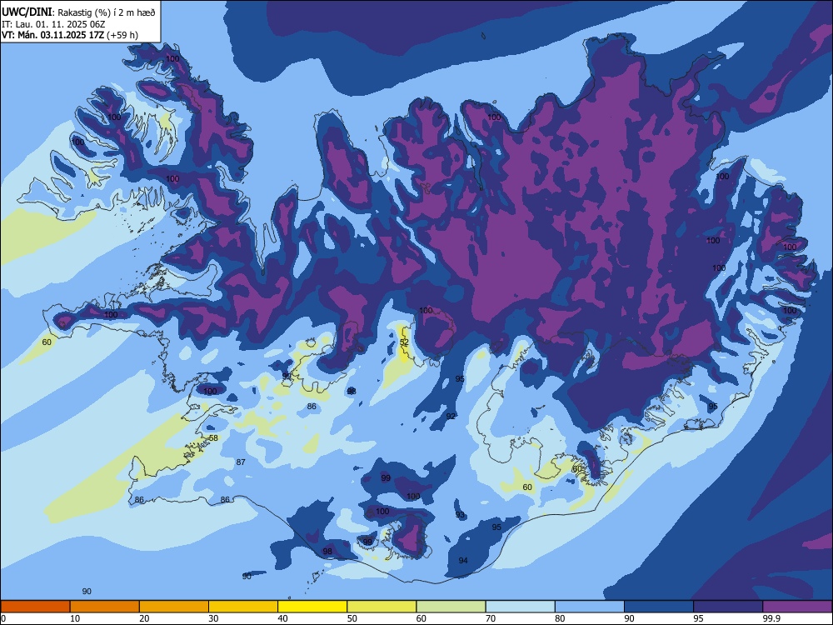Click the 10–20 orange legend swatch
This screenshot has width=833, height=625.
105,607
